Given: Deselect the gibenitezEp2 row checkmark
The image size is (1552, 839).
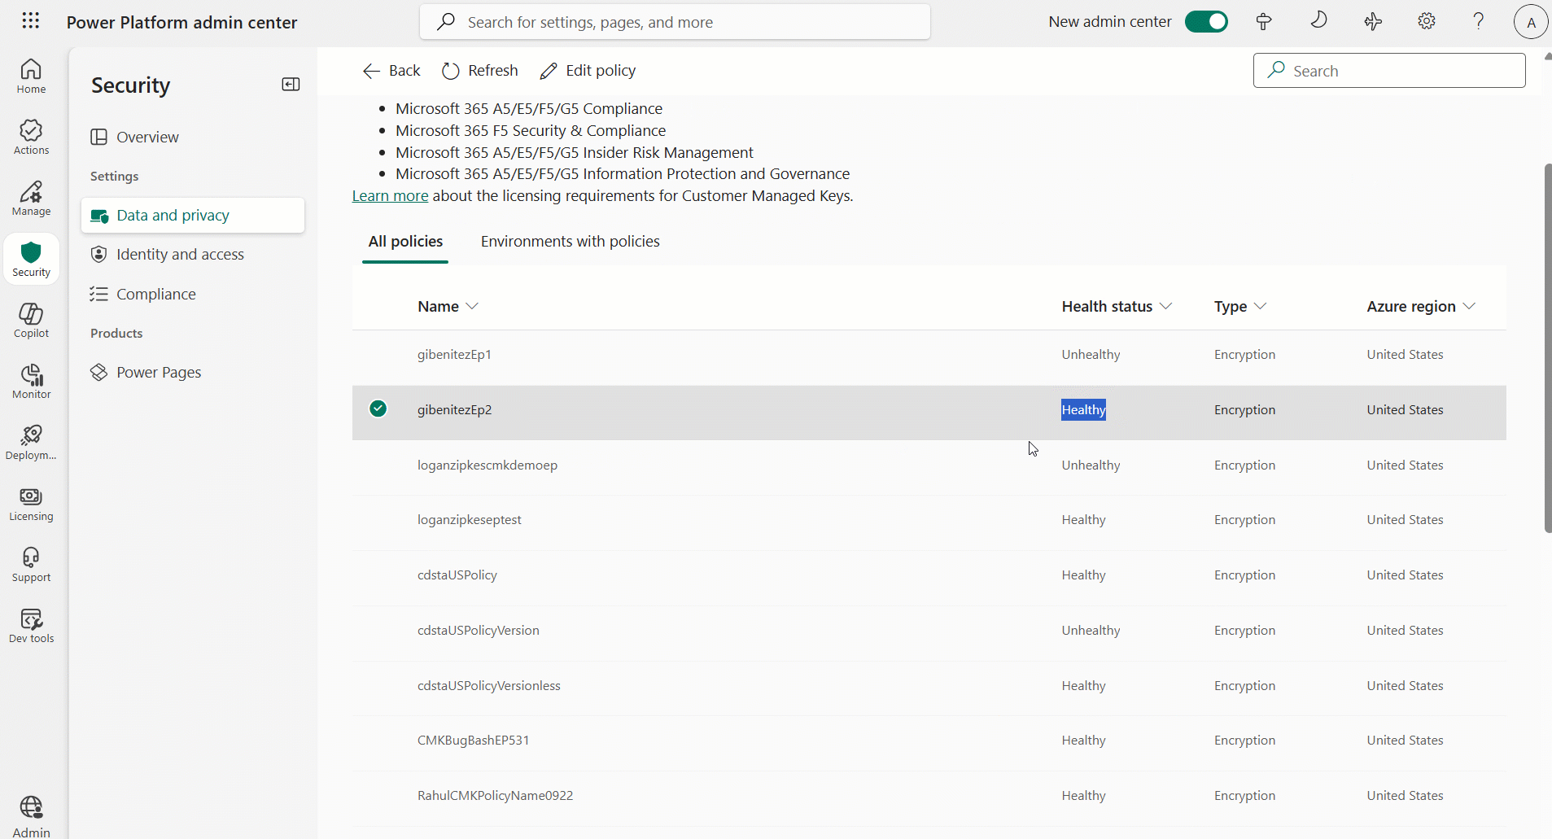Looking at the screenshot, I should coord(378,409).
